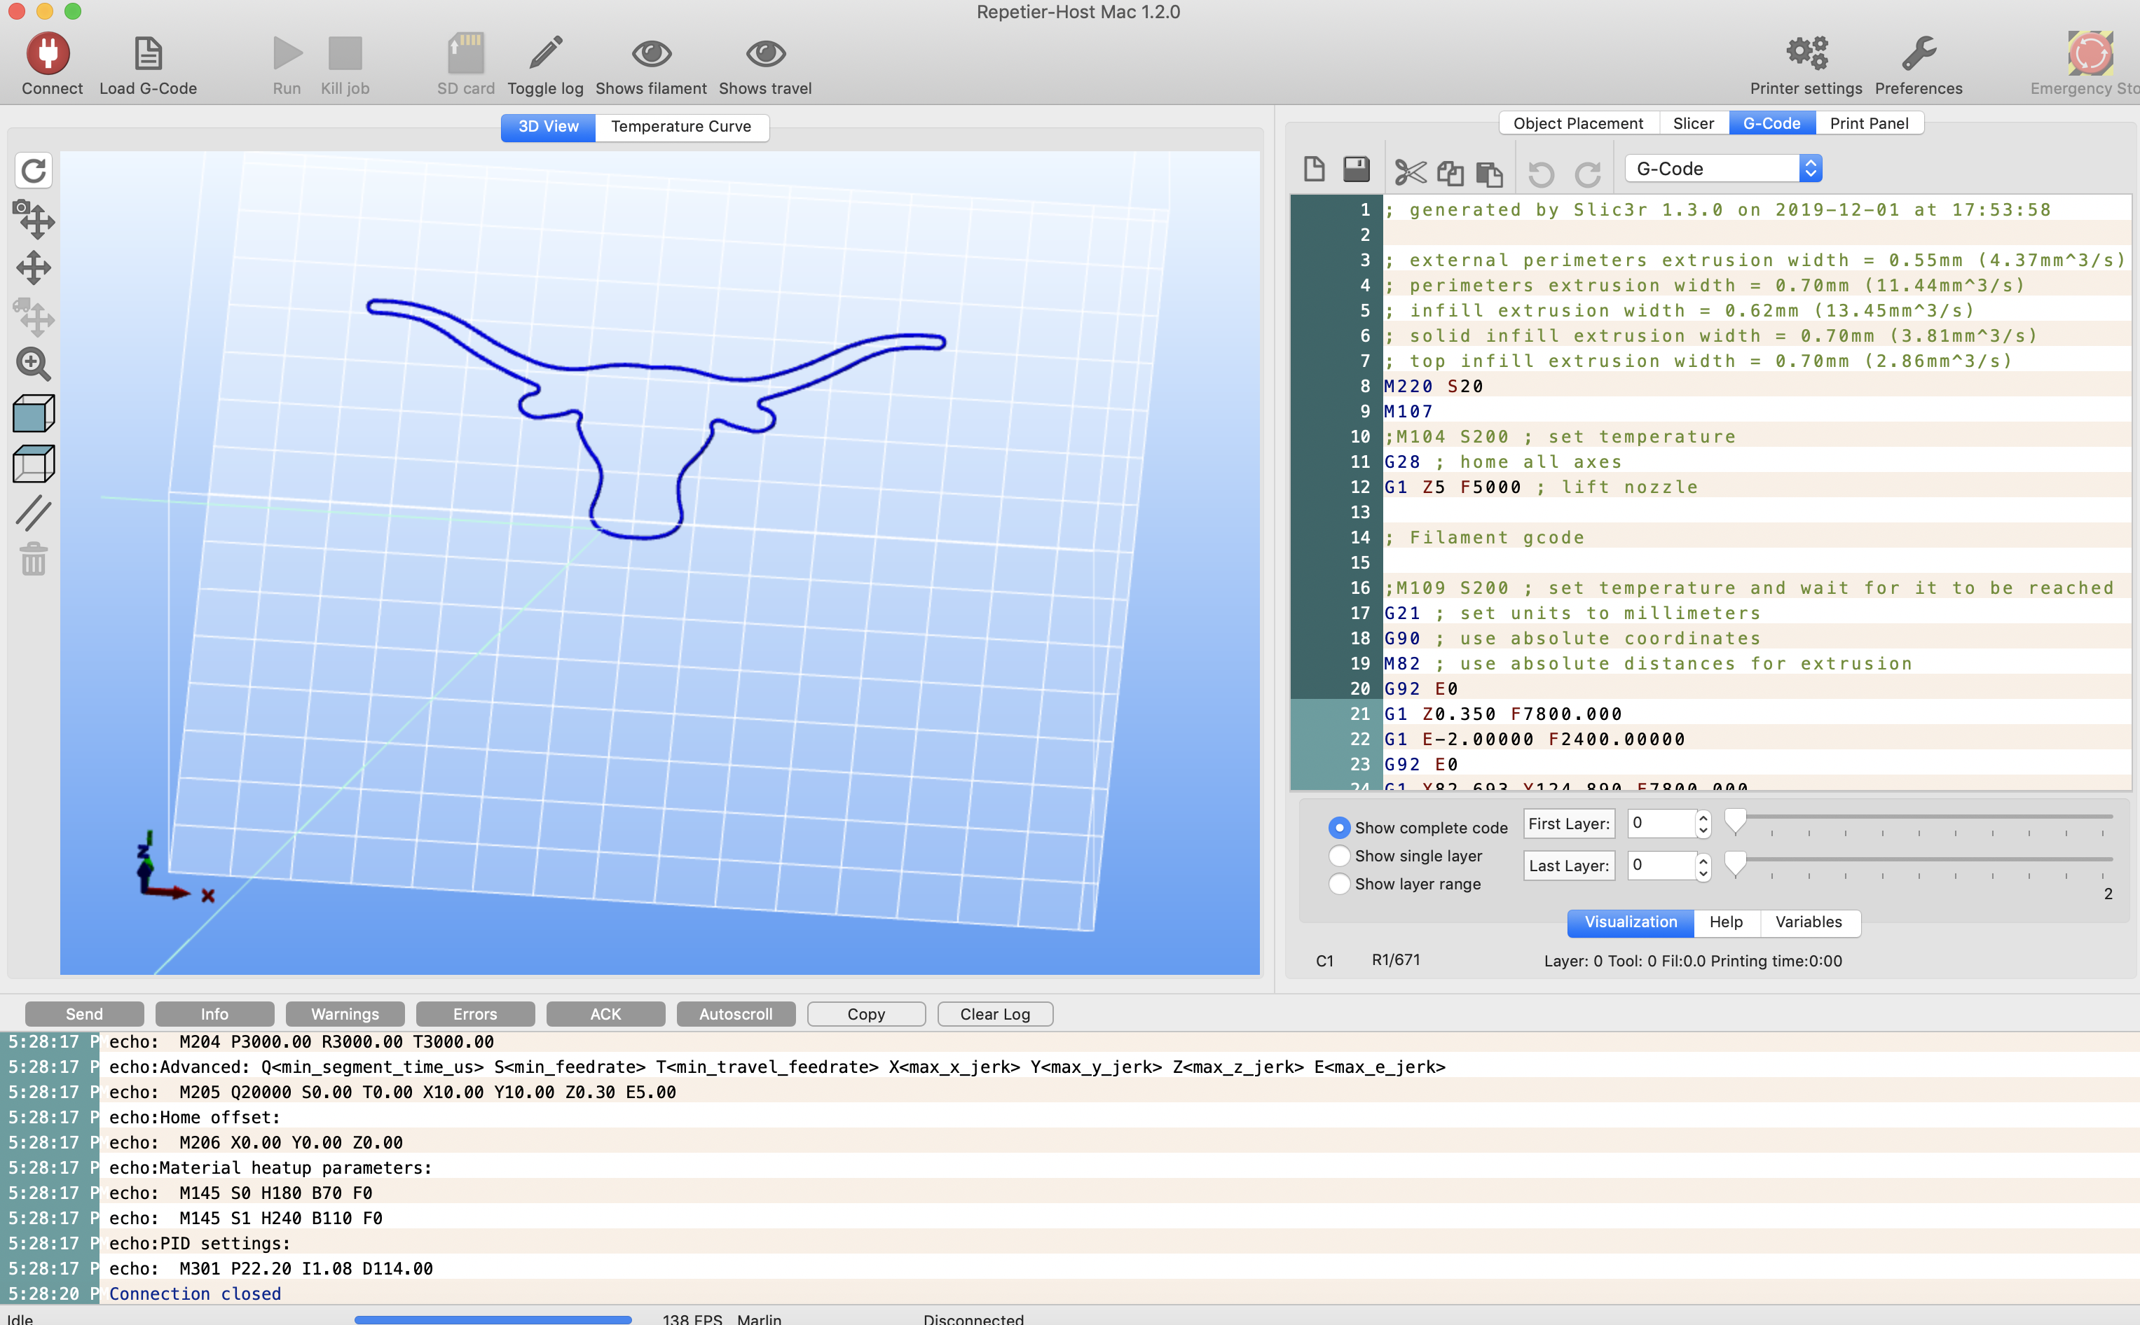Switch to Temperature Curve tab
2140x1325 pixels.
click(x=681, y=126)
